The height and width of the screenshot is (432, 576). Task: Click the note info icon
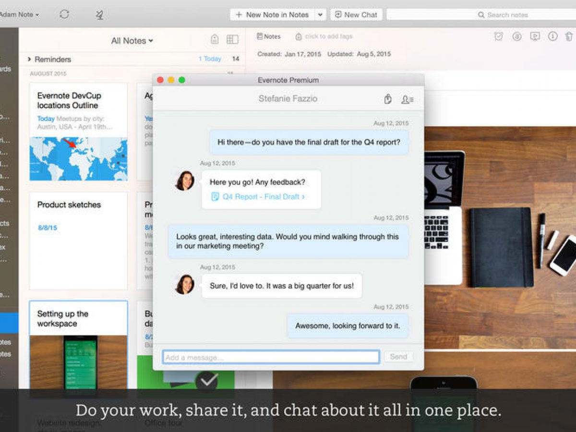coord(552,36)
